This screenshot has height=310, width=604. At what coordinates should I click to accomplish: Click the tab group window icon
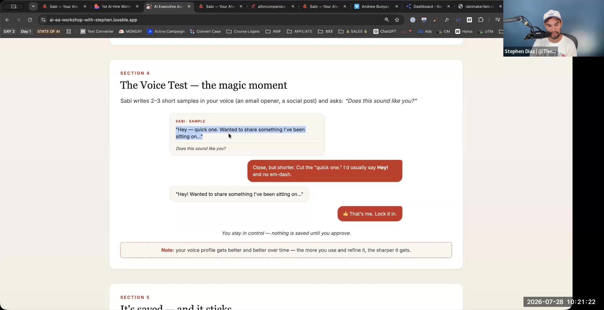pos(14,6)
